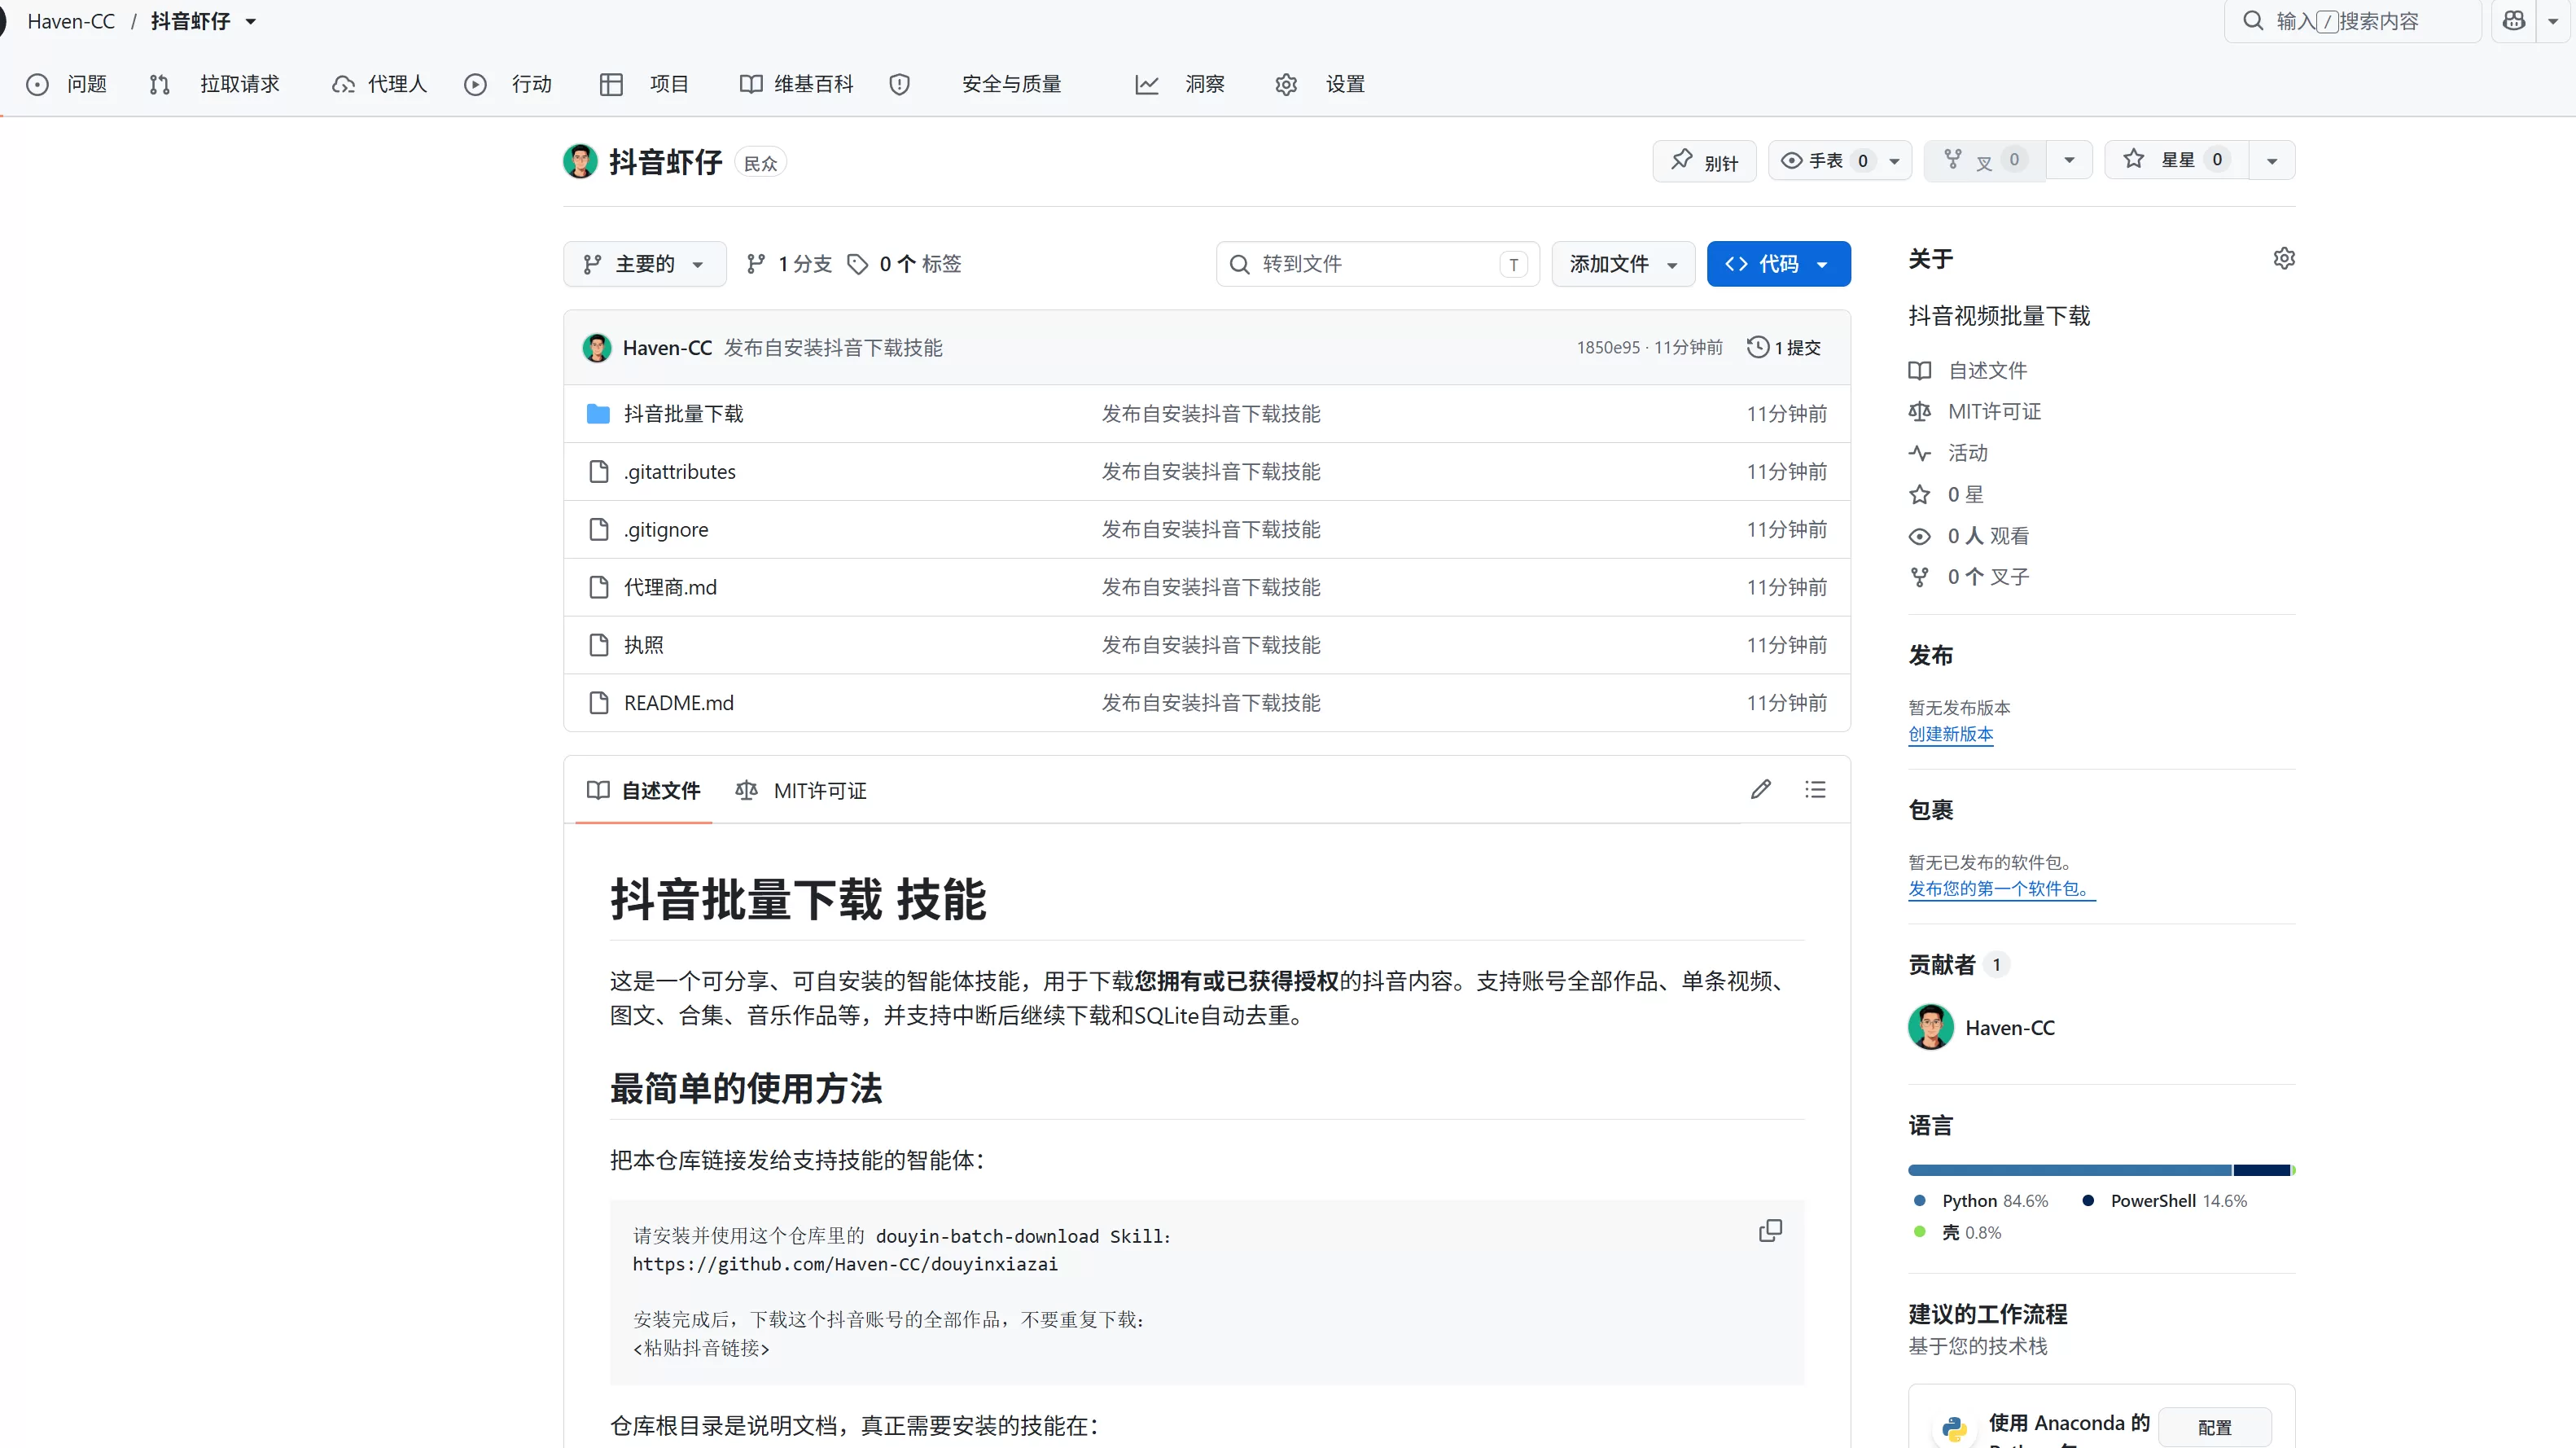Image resolution: width=2576 pixels, height=1448 pixels.
Task: Click the commit history clock icon
Action: 1757,347
